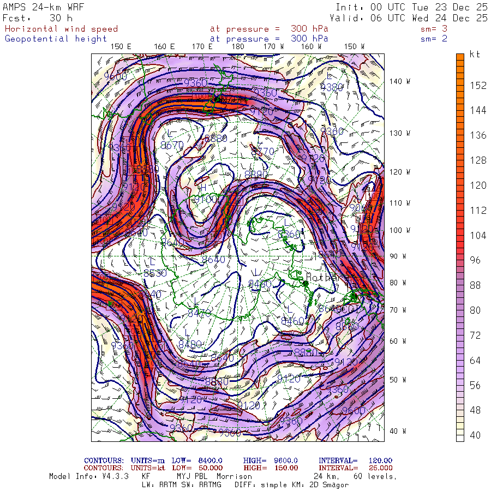Screen dimensions: 491x491
Task: Click the red 'sm= 3' smoothing value
Action: click(x=434, y=29)
